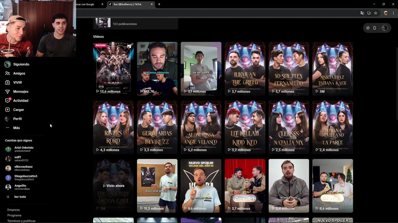Click the 'Cuentas que sigues' heading

coord(18,141)
